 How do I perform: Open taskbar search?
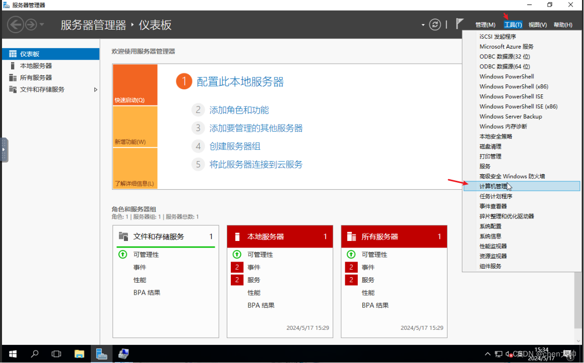click(35, 353)
